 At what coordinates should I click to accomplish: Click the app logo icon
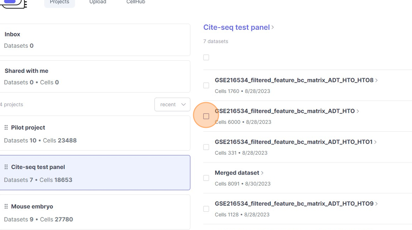(14, 3)
